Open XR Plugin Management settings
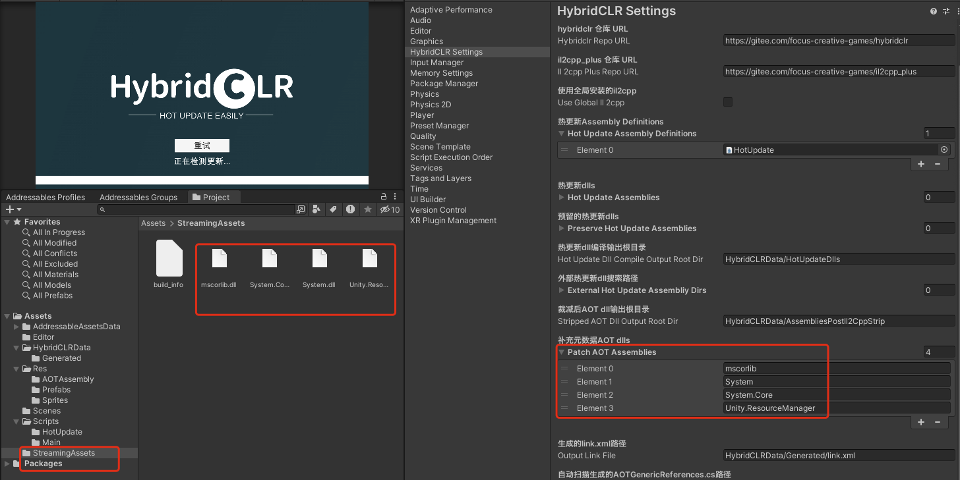 [453, 221]
